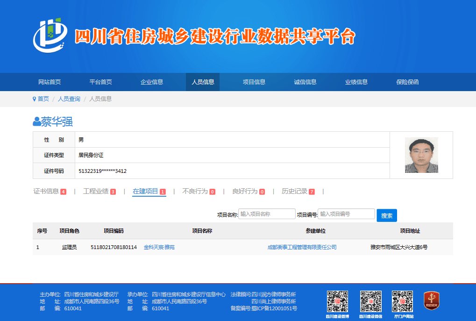Click the person's ID photo
The image size is (476, 321).
pos(421,155)
